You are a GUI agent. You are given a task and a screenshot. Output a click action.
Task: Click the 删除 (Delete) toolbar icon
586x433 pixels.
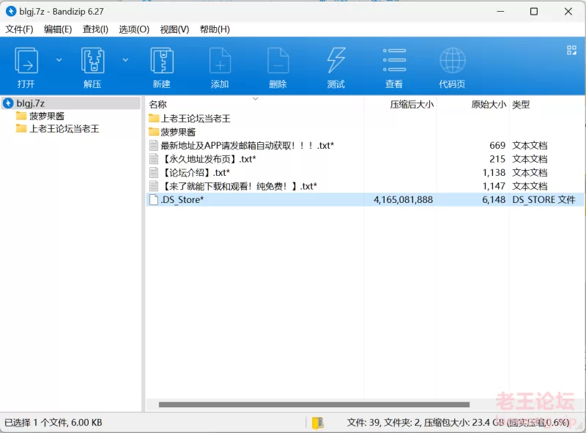278,60
